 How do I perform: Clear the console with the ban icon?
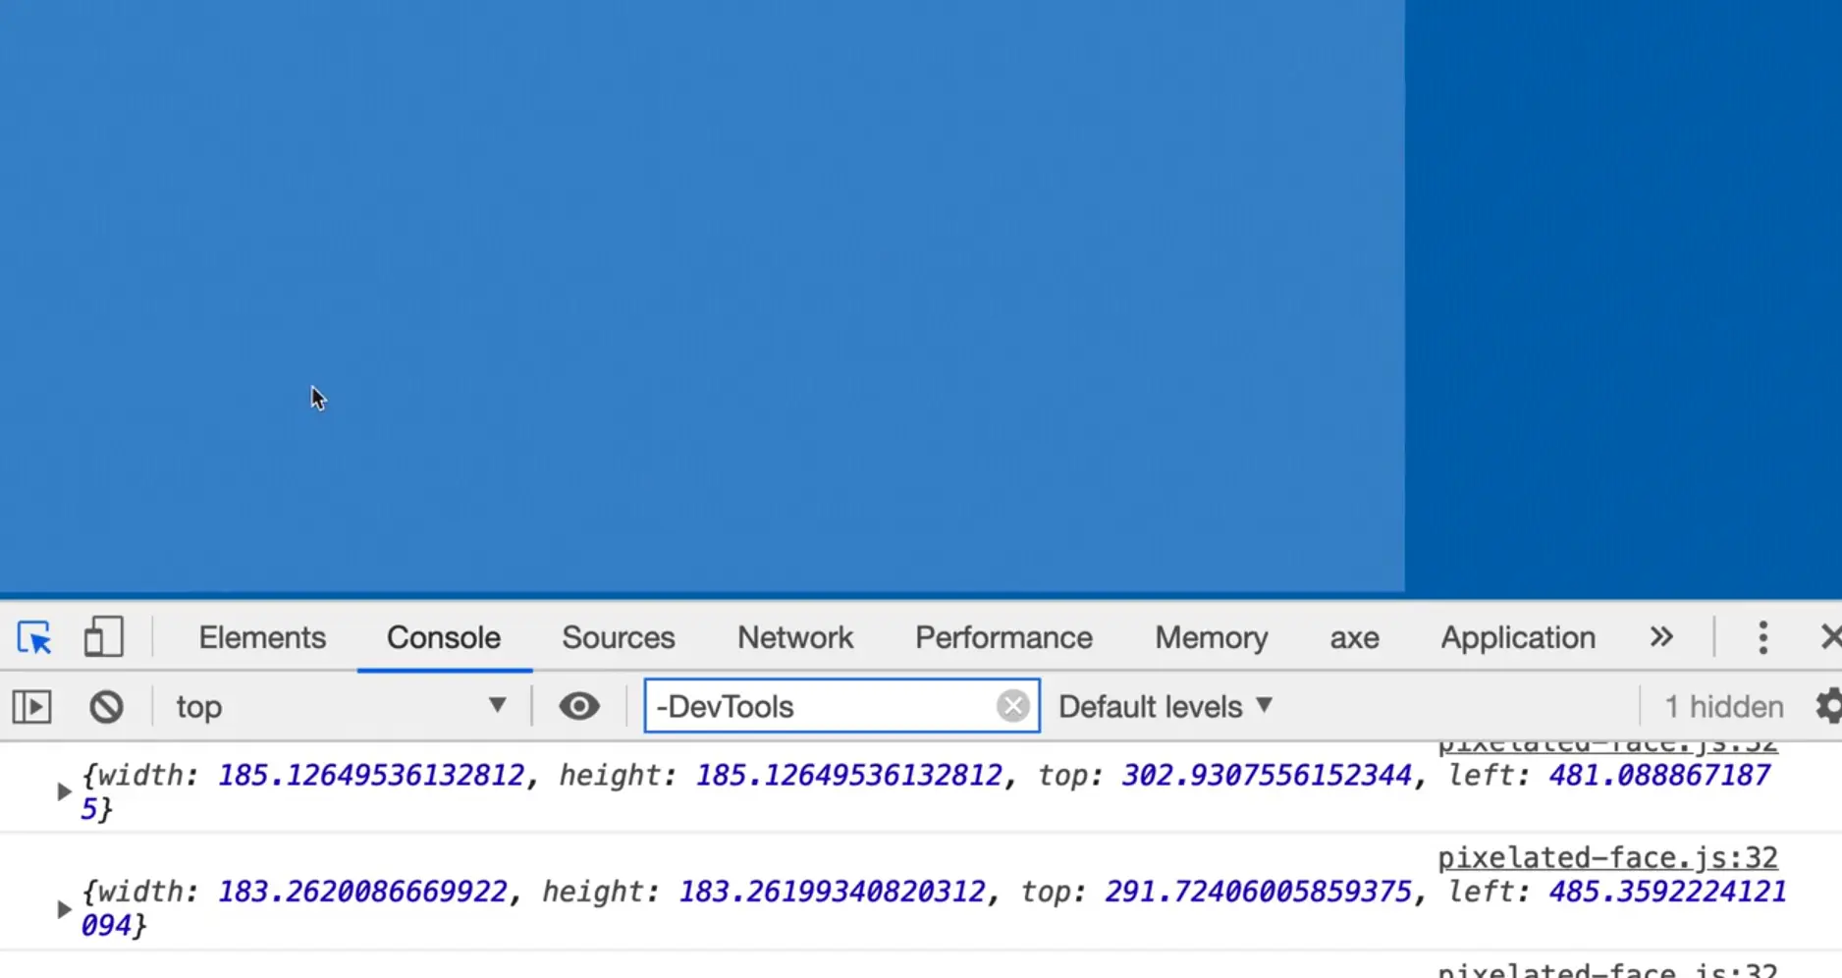tap(106, 707)
